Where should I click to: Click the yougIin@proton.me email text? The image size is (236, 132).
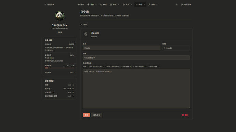[60, 28]
